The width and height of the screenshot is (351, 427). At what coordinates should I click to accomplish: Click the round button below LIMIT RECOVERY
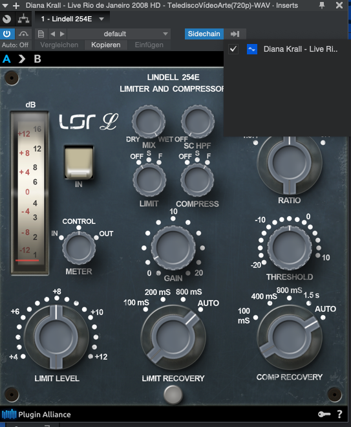coord(173,395)
